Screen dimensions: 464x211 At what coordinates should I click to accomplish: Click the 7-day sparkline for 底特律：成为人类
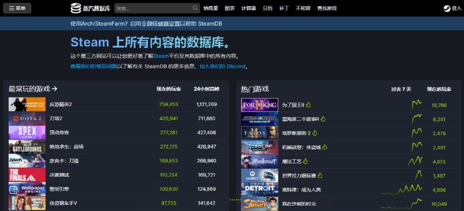coord(401,190)
